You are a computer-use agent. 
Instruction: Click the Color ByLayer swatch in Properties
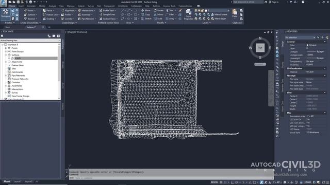click(x=307, y=45)
